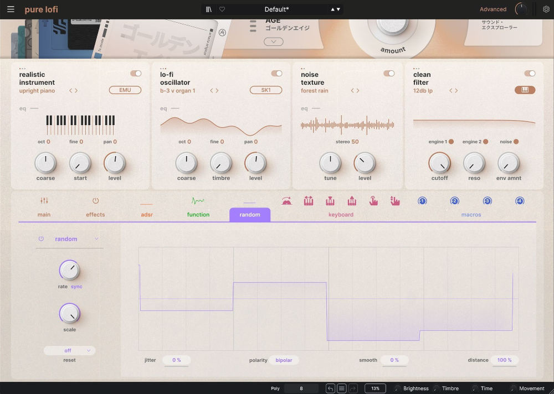Switch to the effects tab

pos(95,208)
